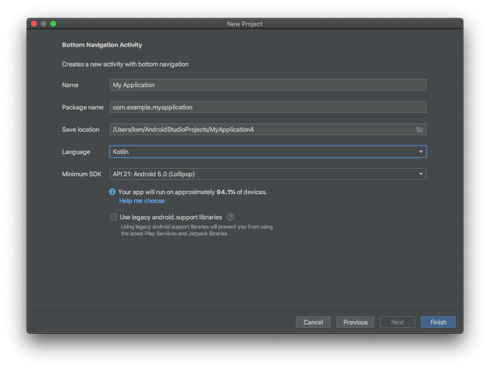Open the Language dropdown
The image size is (490, 369).
pos(268,152)
